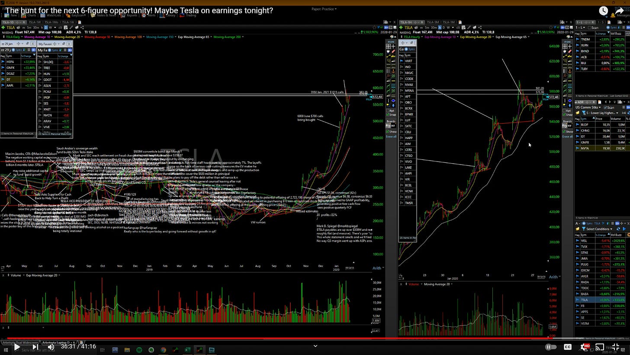Open Excel from the taskbar
Image resolution: width=630 pixels, height=355 pixels.
click(x=187, y=349)
